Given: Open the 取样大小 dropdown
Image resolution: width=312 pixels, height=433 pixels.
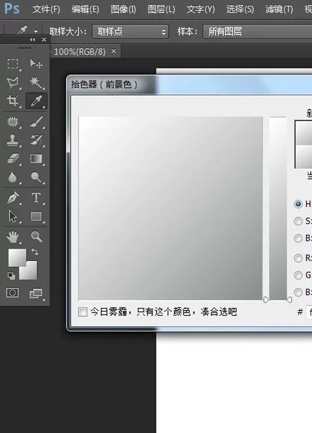Looking at the screenshot, I should 130,32.
